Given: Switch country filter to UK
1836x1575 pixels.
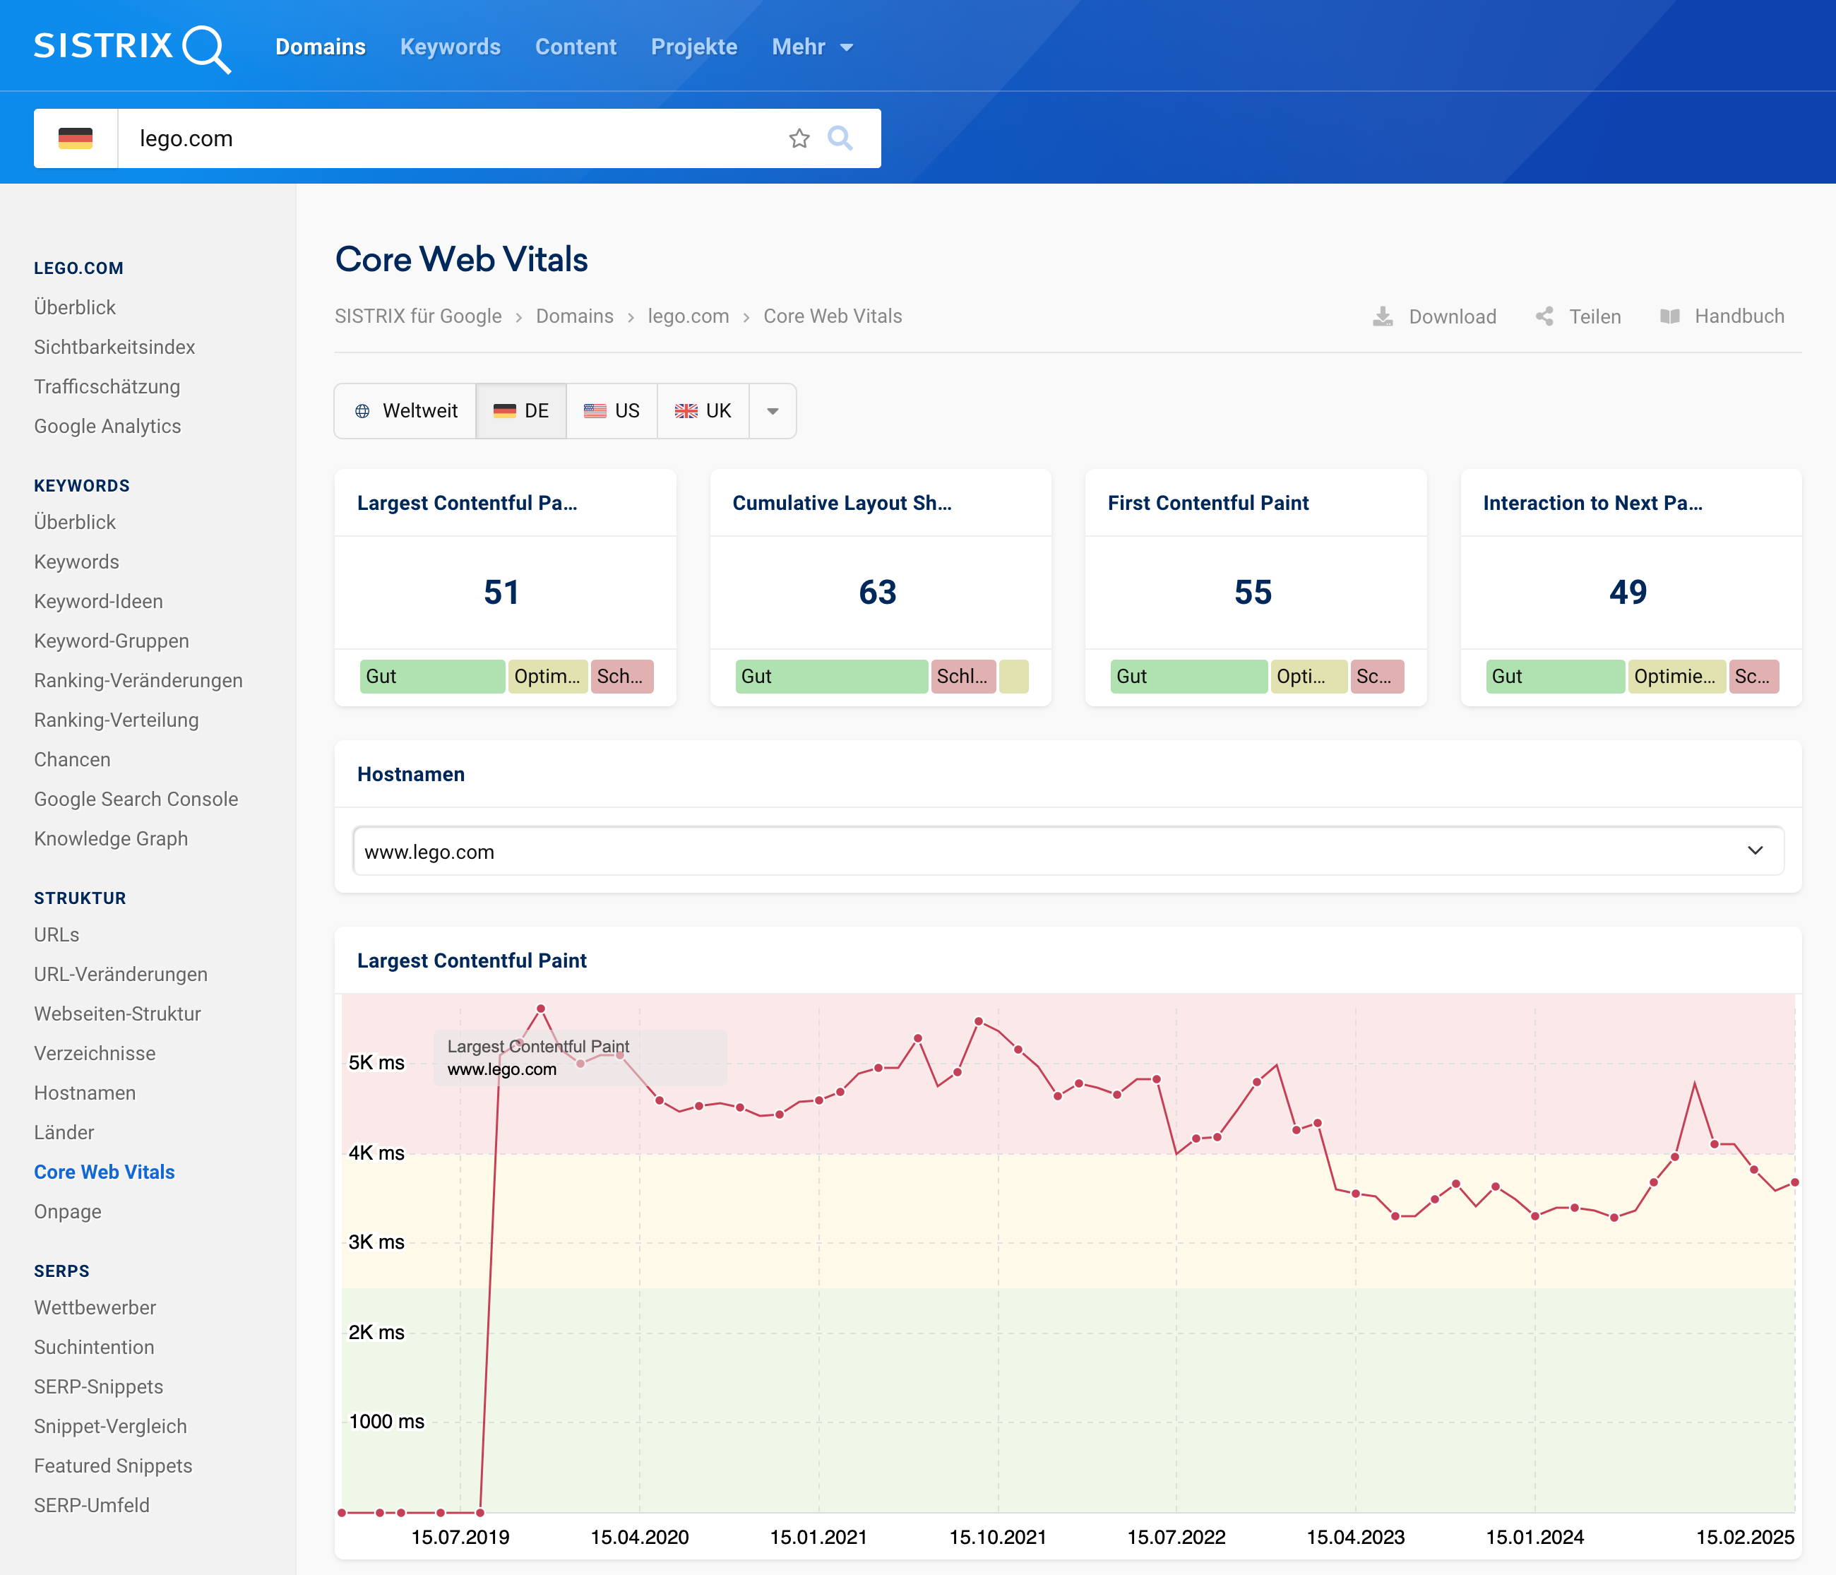Looking at the screenshot, I should (703, 410).
